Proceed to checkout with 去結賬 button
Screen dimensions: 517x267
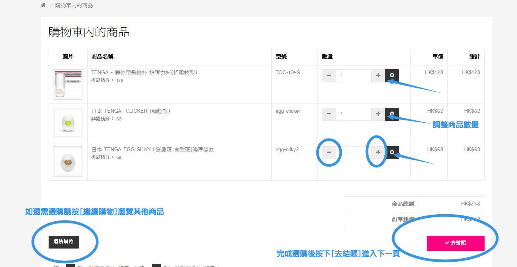pos(455,243)
